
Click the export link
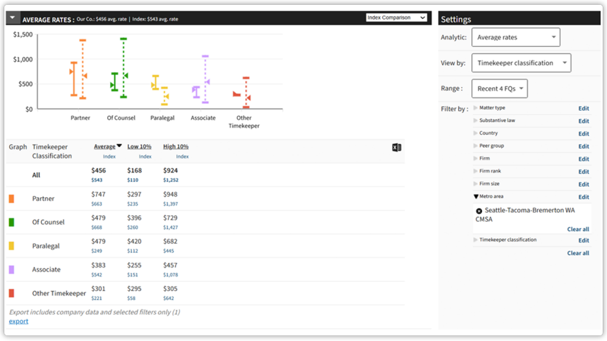click(18, 321)
